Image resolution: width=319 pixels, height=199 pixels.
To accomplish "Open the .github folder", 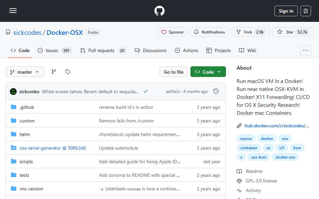I will point(27,107).
